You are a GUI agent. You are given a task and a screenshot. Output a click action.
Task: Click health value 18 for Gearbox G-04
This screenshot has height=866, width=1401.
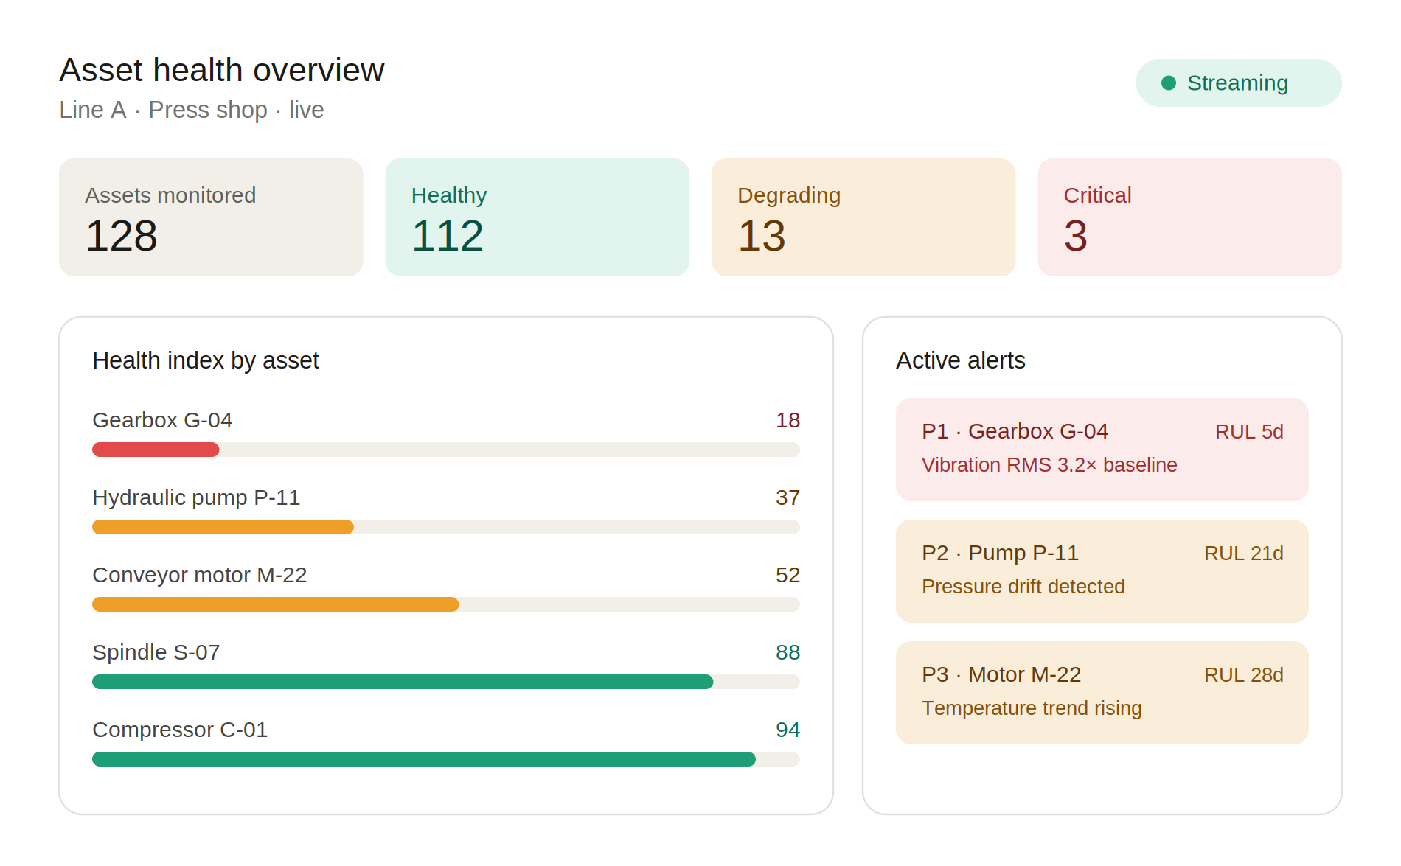coord(788,420)
